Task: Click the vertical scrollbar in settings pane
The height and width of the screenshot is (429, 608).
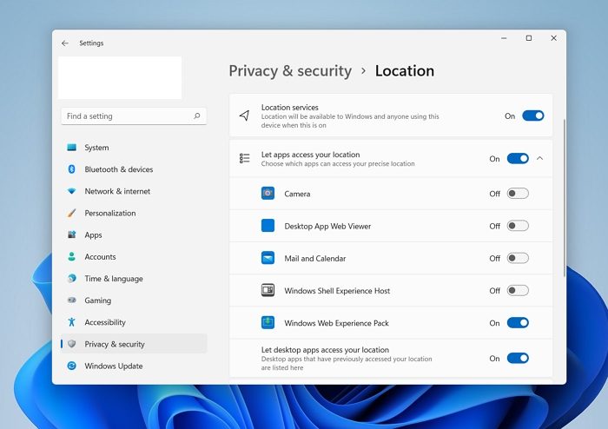Action: (565, 198)
